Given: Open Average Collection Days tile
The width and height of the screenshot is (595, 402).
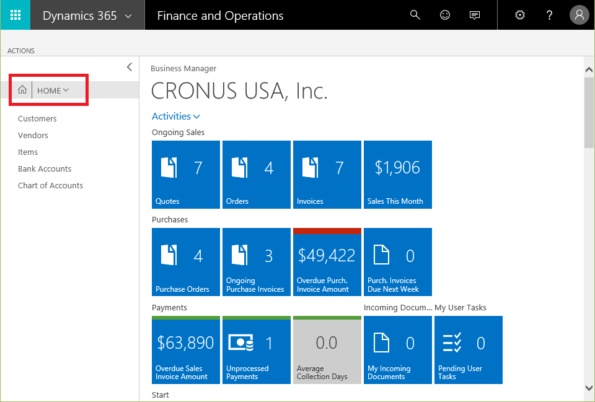Looking at the screenshot, I should coord(327,350).
